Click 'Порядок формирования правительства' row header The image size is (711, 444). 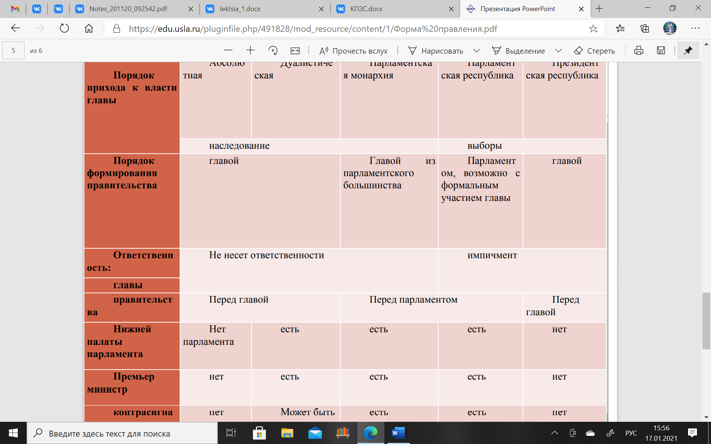pos(132,201)
